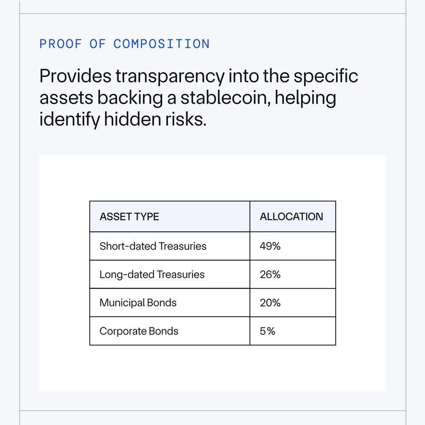
Task: Select the "ALLOCATION" column header
Action: point(291,217)
